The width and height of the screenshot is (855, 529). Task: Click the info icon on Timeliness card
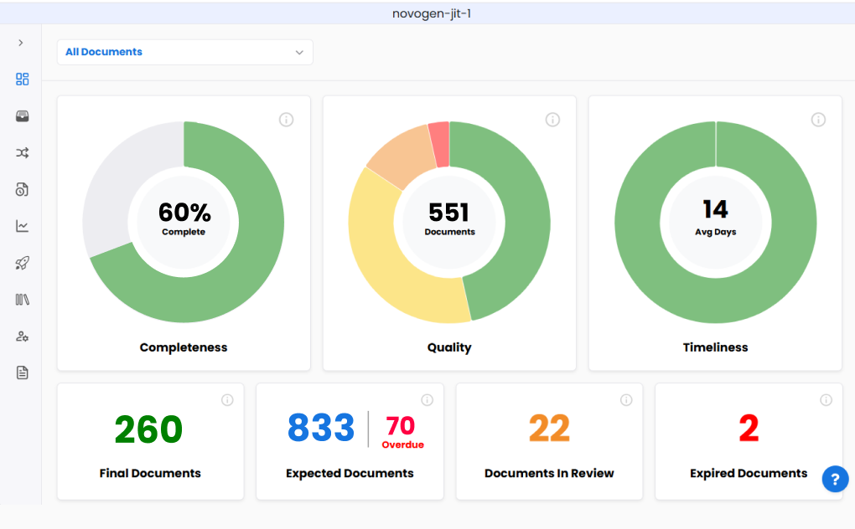pyautogui.click(x=818, y=120)
